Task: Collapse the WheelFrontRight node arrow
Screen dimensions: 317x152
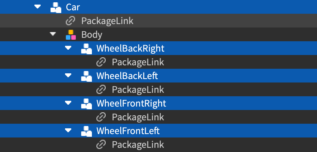Action: tap(68, 103)
